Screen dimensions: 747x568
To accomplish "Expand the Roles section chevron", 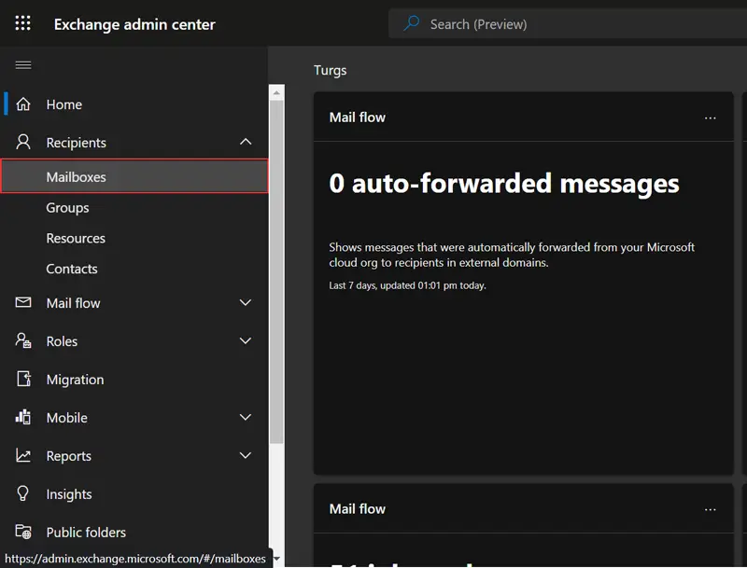I will click(x=246, y=341).
